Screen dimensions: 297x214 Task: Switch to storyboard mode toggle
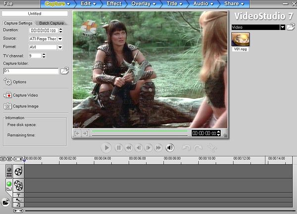(9, 171)
